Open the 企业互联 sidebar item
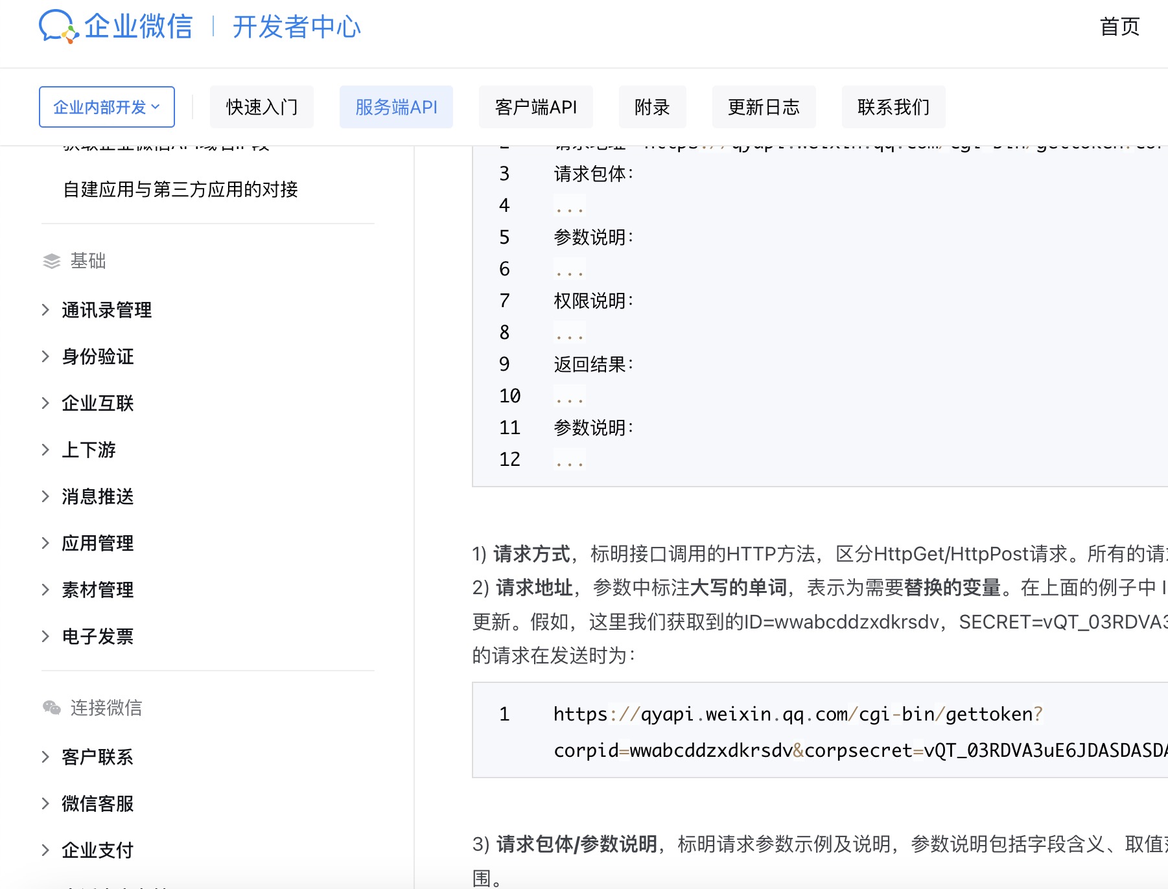 (x=98, y=403)
